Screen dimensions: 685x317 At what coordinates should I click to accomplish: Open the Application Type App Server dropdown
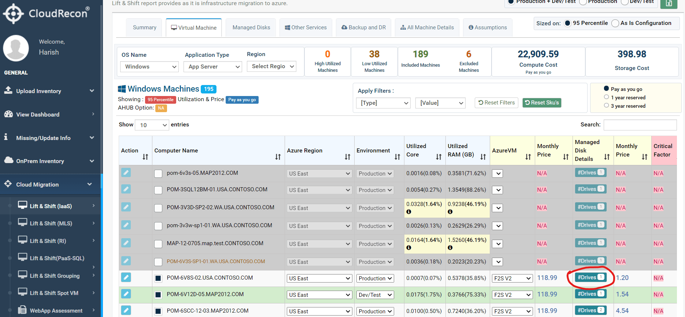click(213, 67)
